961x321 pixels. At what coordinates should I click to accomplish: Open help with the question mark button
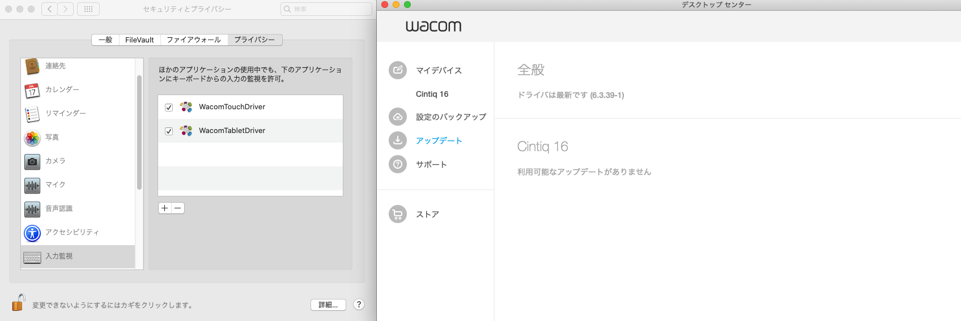tap(359, 305)
